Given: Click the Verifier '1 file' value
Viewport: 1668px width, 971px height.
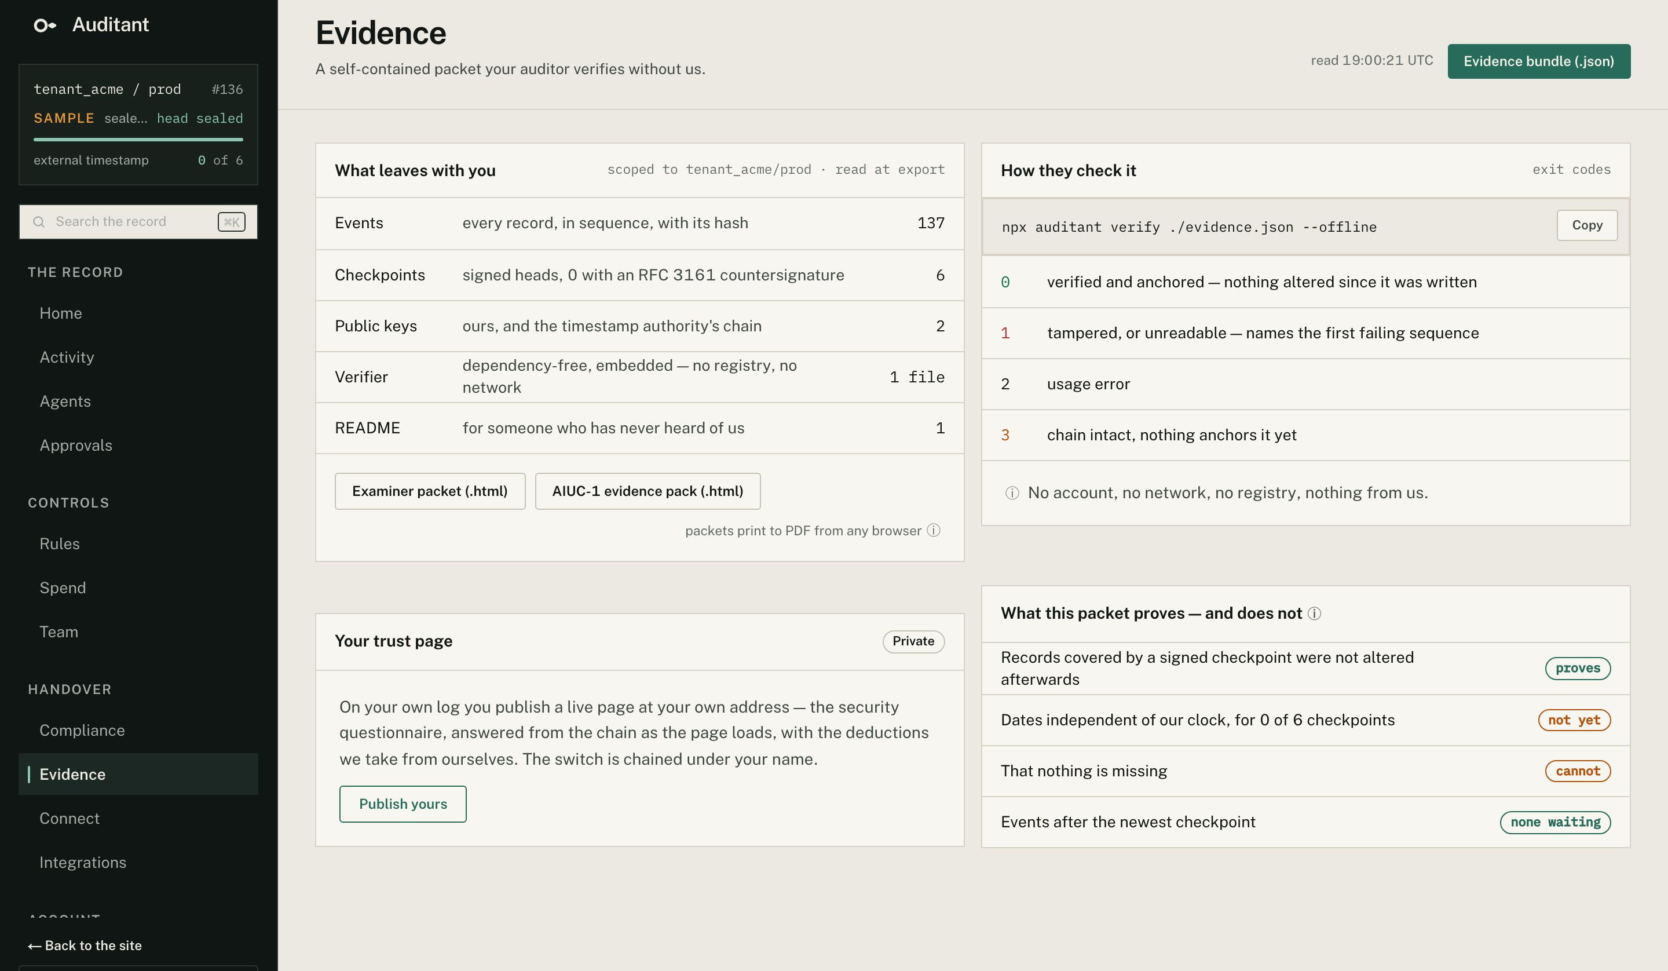Looking at the screenshot, I should click(917, 377).
